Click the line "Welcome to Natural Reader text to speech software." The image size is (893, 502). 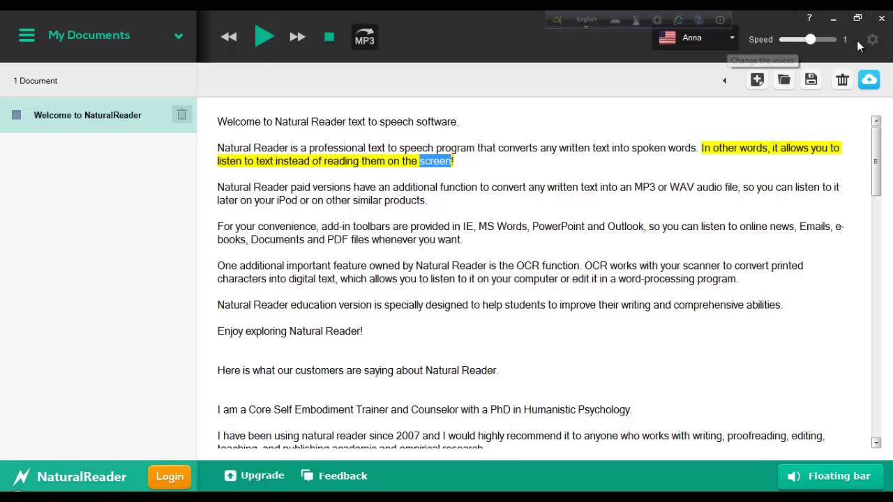point(338,122)
